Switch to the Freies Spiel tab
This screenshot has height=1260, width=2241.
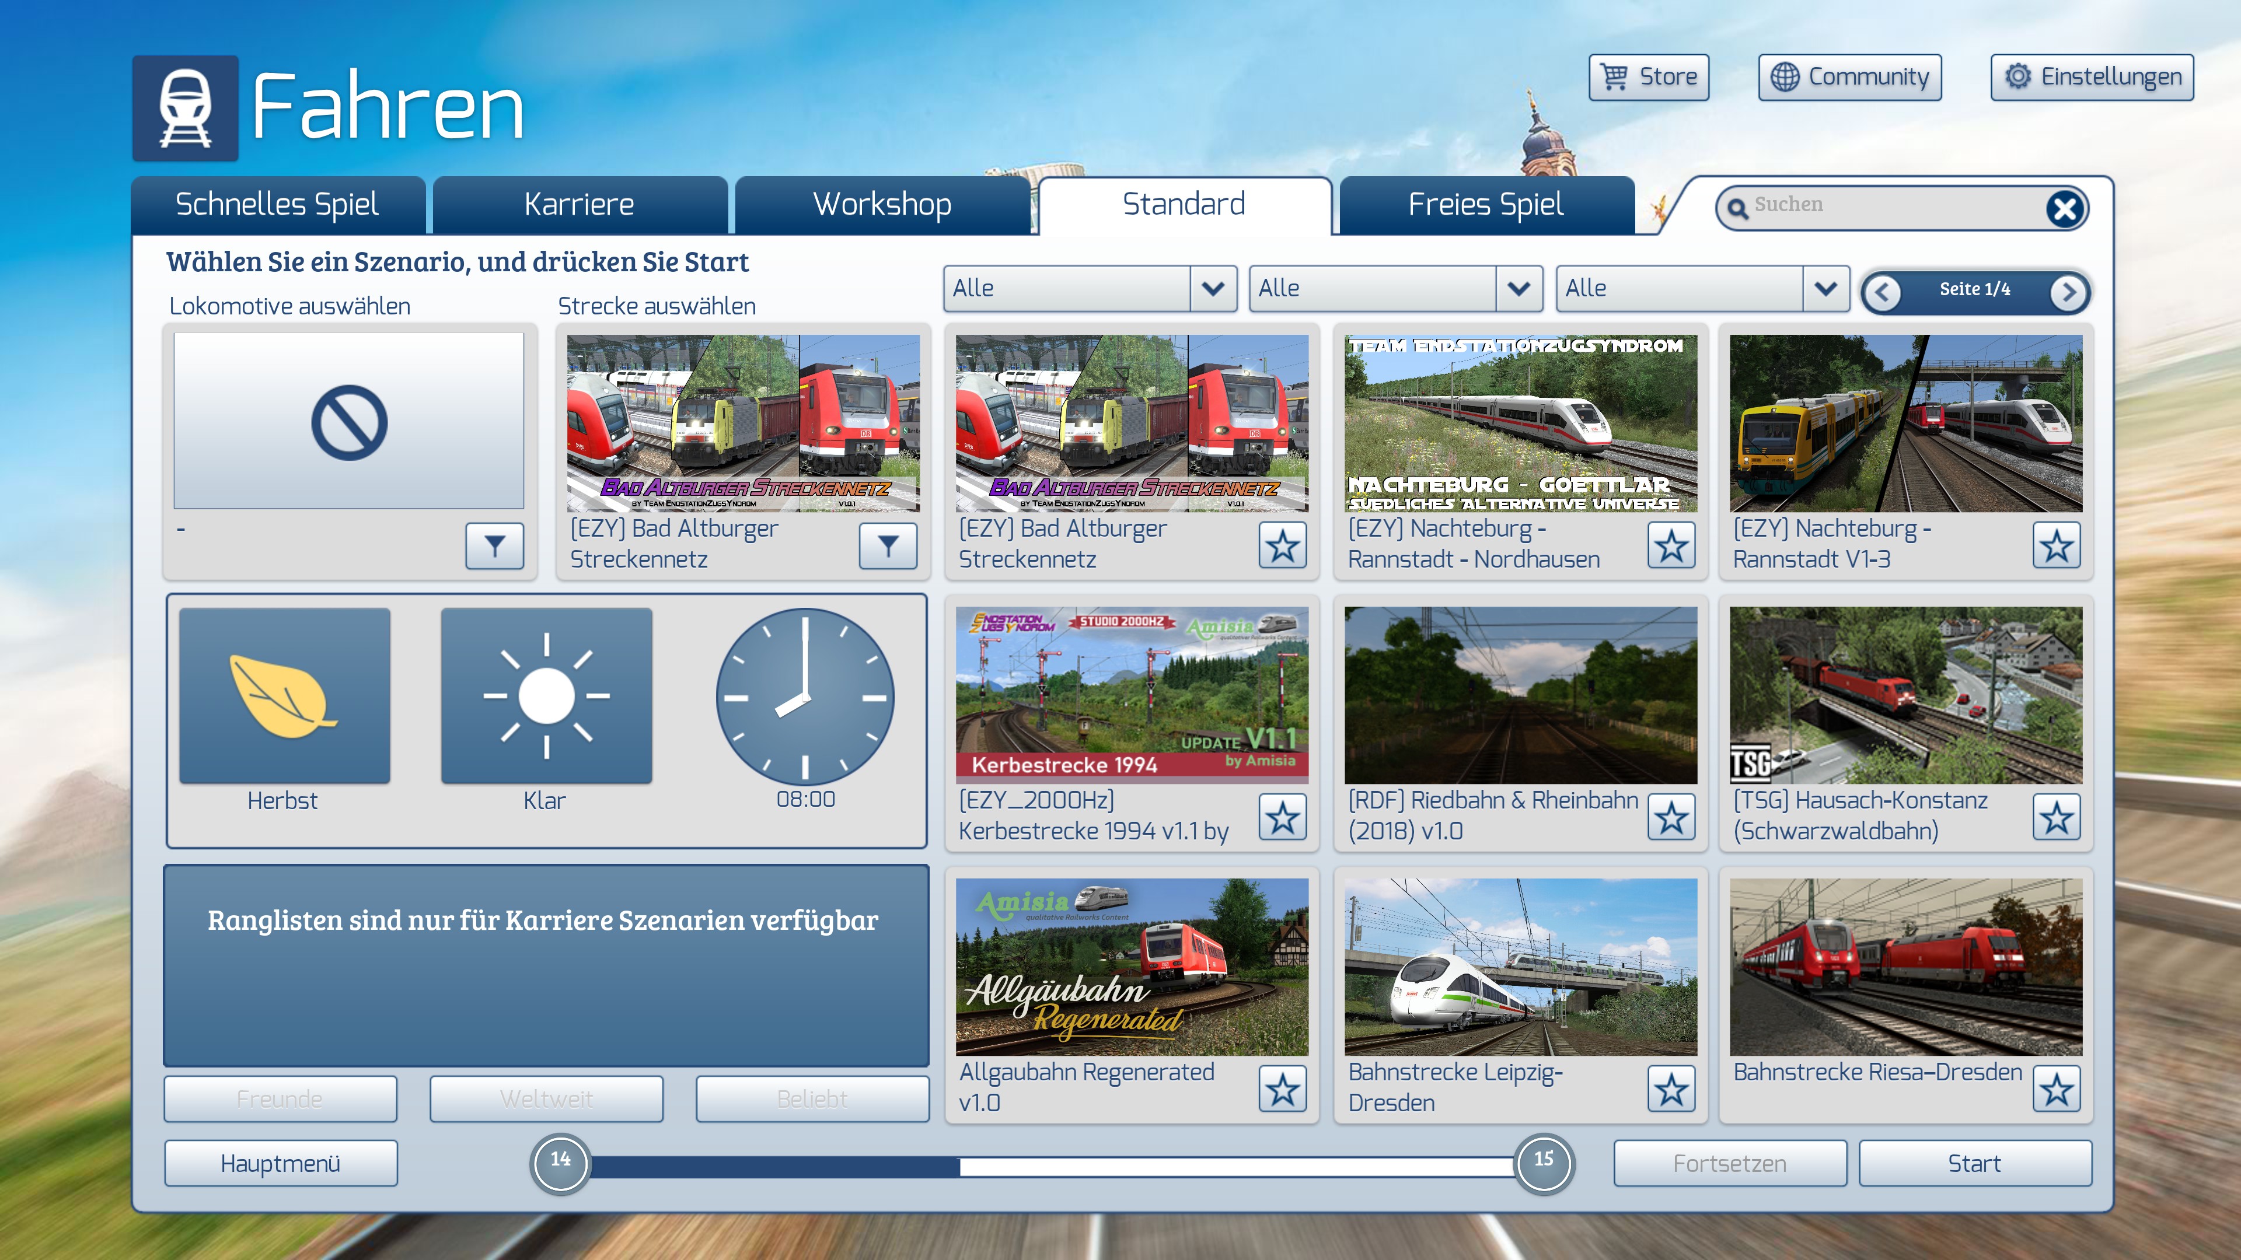1486,205
